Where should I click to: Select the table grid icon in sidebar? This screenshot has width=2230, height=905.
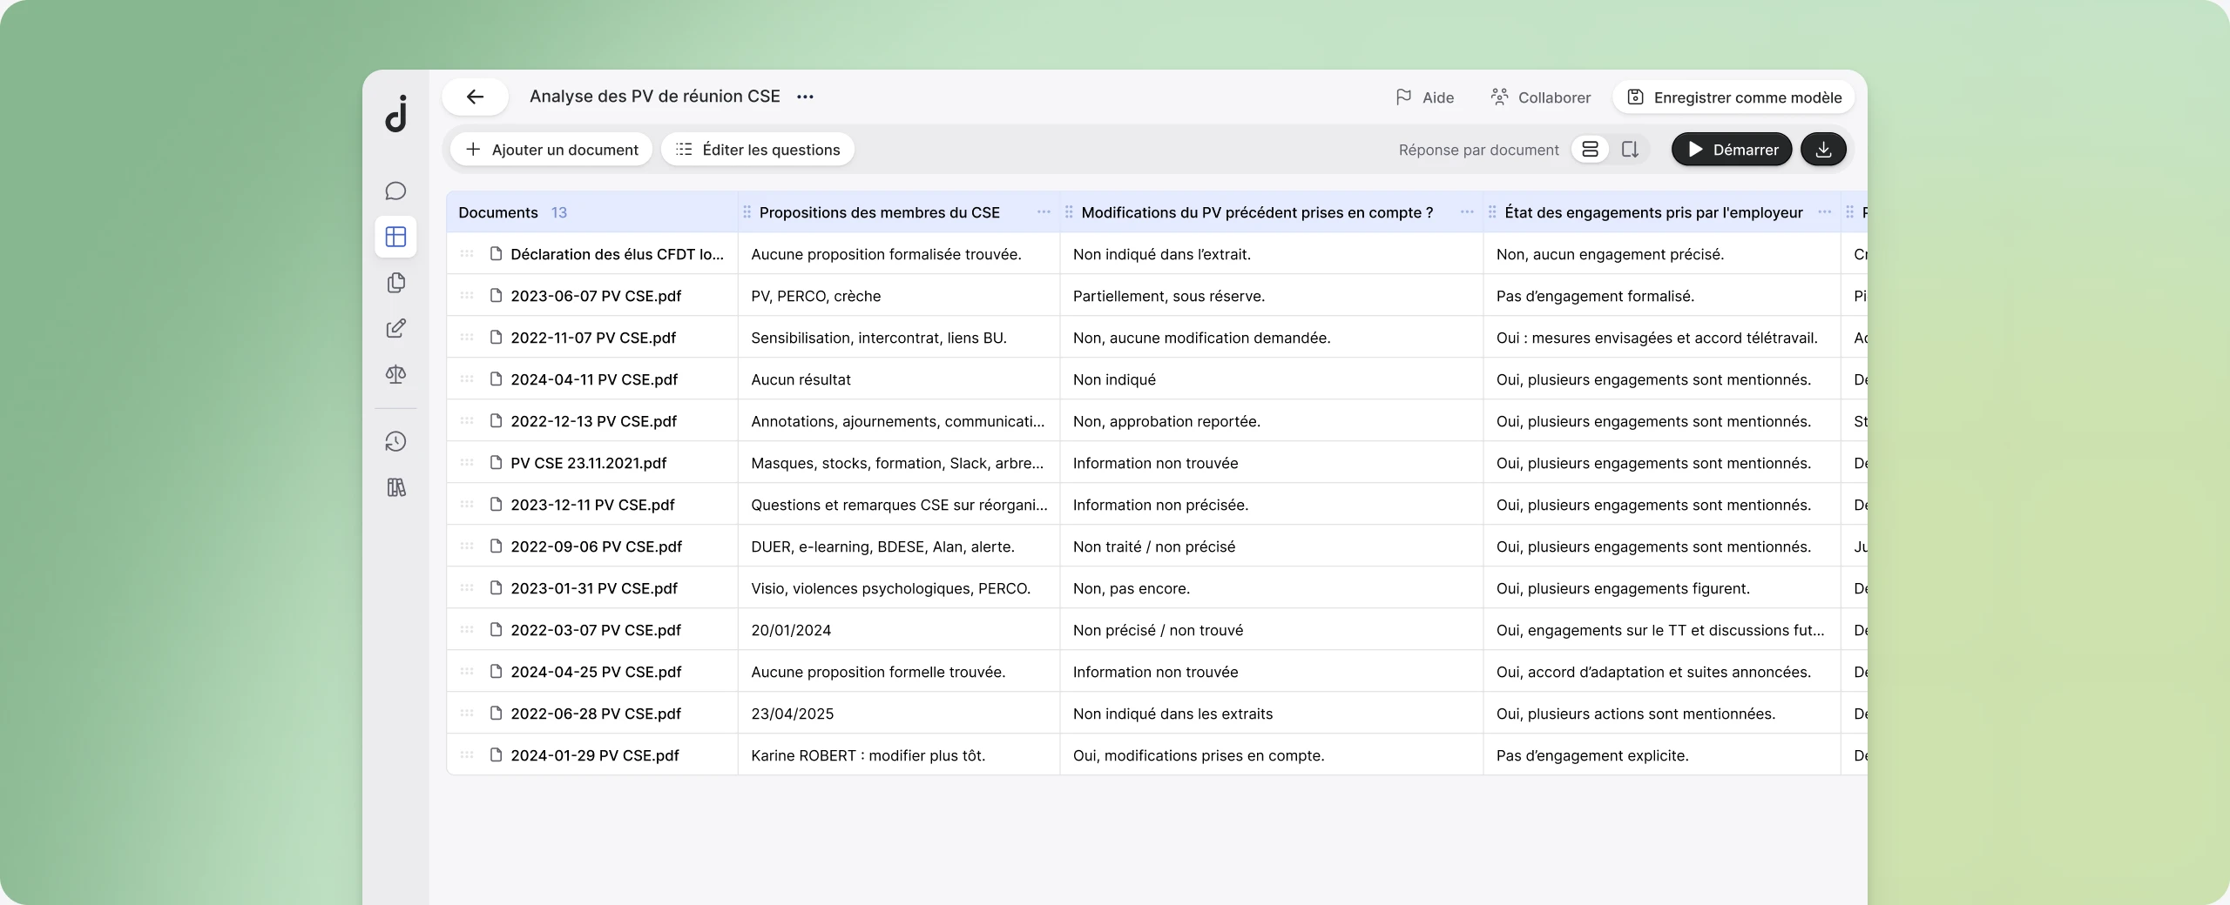396,237
